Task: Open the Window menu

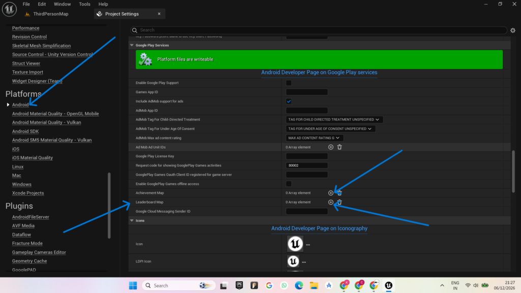Action: tap(62, 4)
